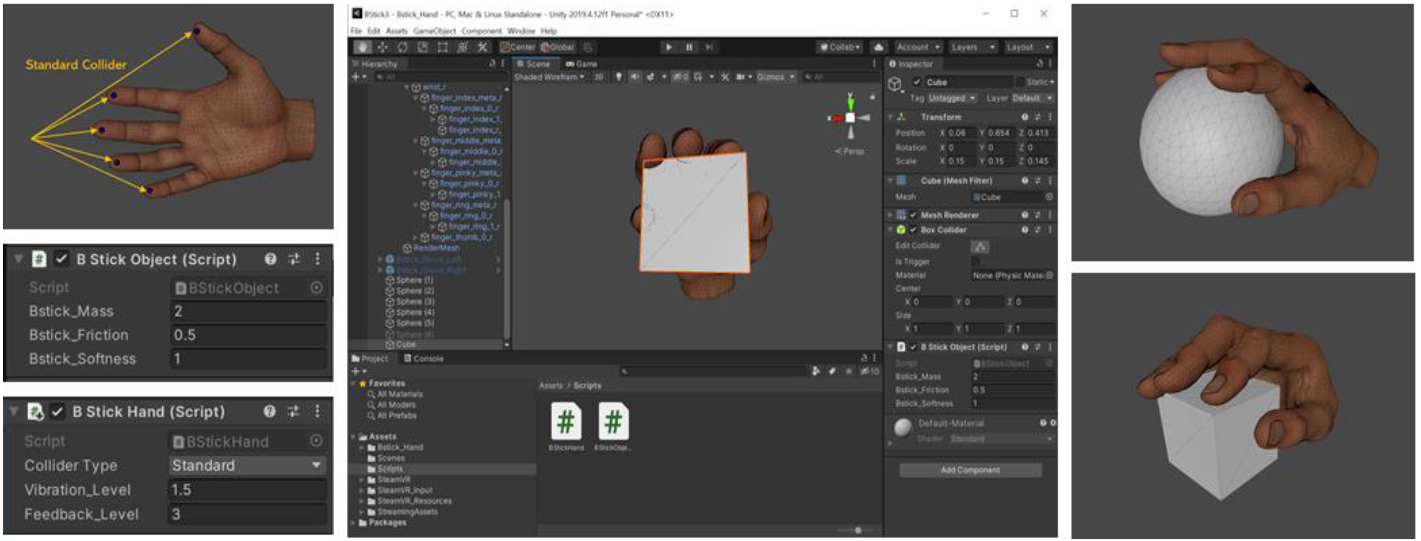Image resolution: width=1421 pixels, height=541 pixels.
Task: Click the Pause button
Action: [x=689, y=47]
